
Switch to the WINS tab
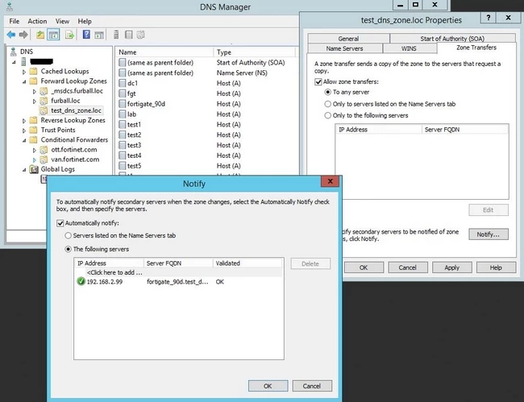(409, 48)
